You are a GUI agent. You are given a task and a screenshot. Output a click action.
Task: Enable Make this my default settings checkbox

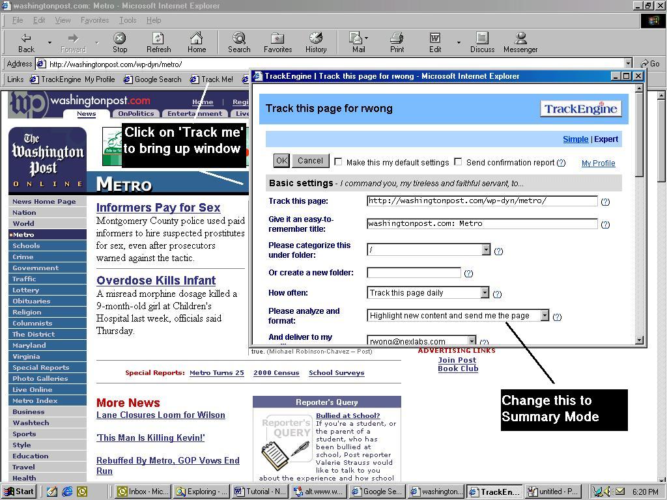pos(338,162)
